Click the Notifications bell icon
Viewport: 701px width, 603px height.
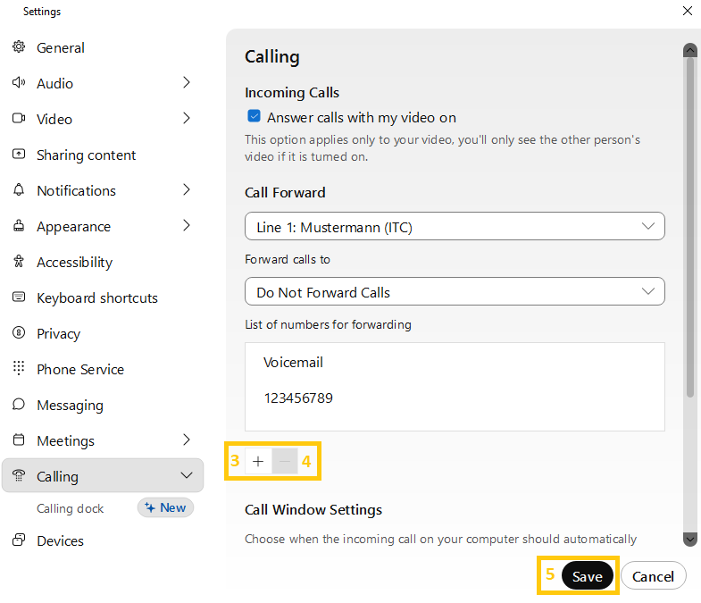[19, 190]
